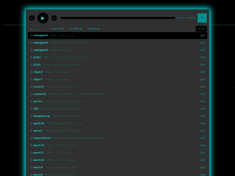
Task: Choose the fngrpntng track title
Action: pyautogui.click(x=41, y=116)
